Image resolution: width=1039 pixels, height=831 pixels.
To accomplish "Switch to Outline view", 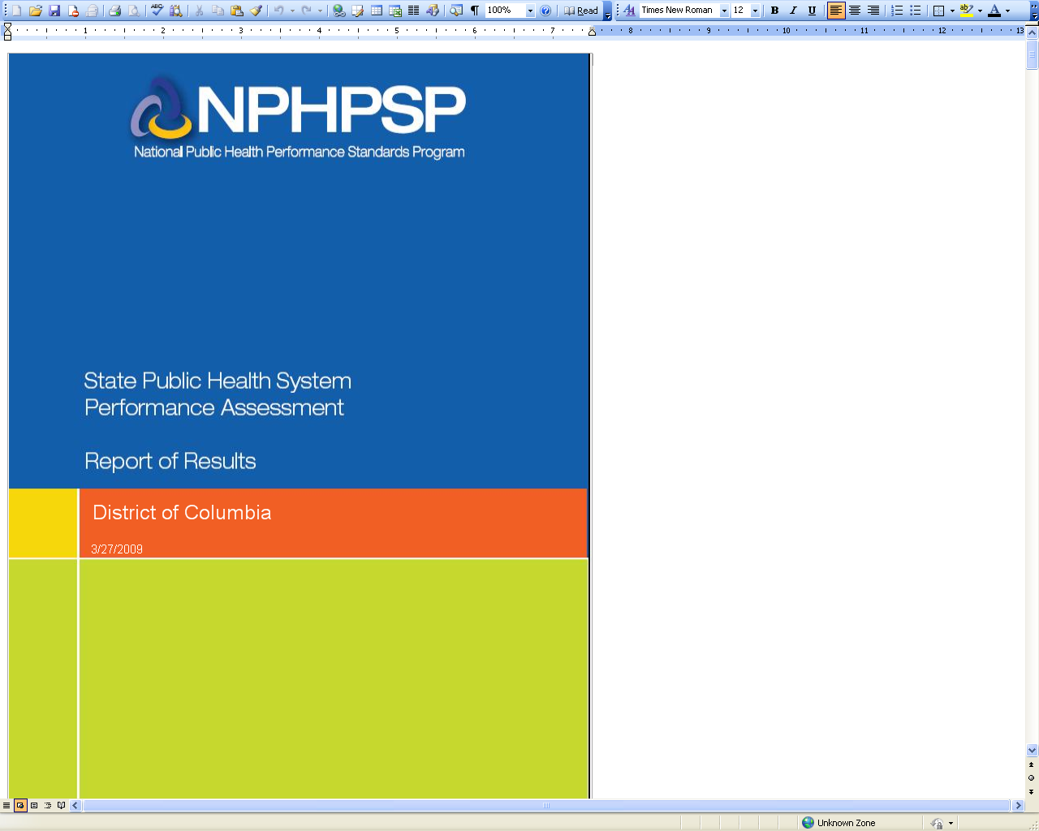I will coord(48,806).
